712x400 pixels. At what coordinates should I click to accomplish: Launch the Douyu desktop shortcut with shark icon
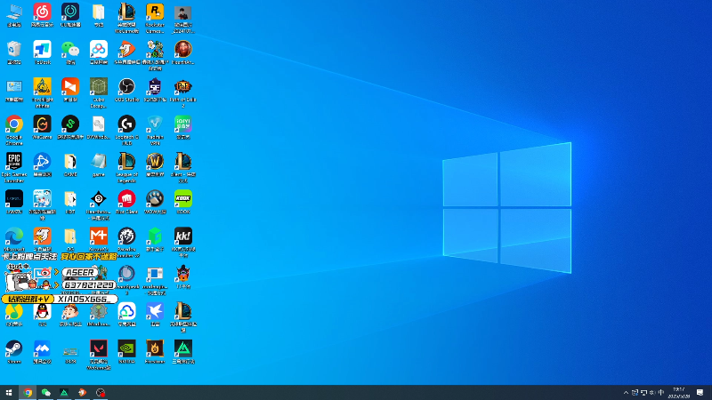(42, 240)
